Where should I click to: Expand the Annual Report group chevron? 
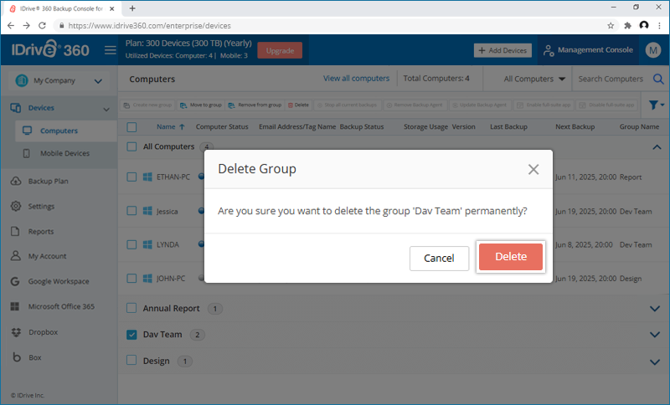(x=655, y=308)
